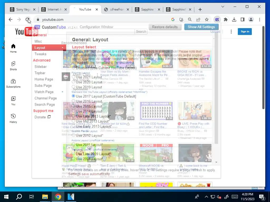Select Use 2014 Layout option
The height and width of the screenshot is (202, 270).
click(74, 111)
